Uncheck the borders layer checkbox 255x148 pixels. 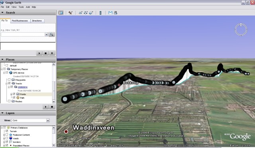click(x=7, y=142)
